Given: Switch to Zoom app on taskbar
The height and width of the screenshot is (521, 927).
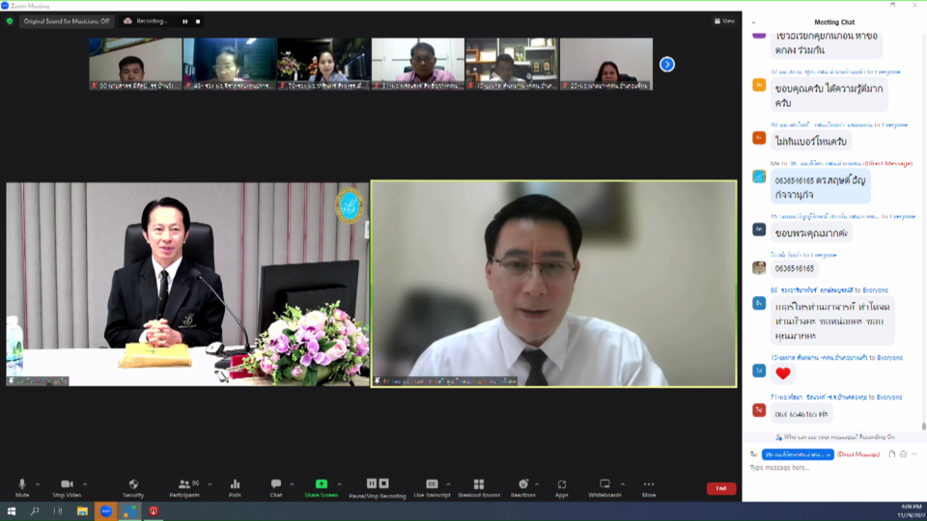Looking at the screenshot, I should [106, 511].
